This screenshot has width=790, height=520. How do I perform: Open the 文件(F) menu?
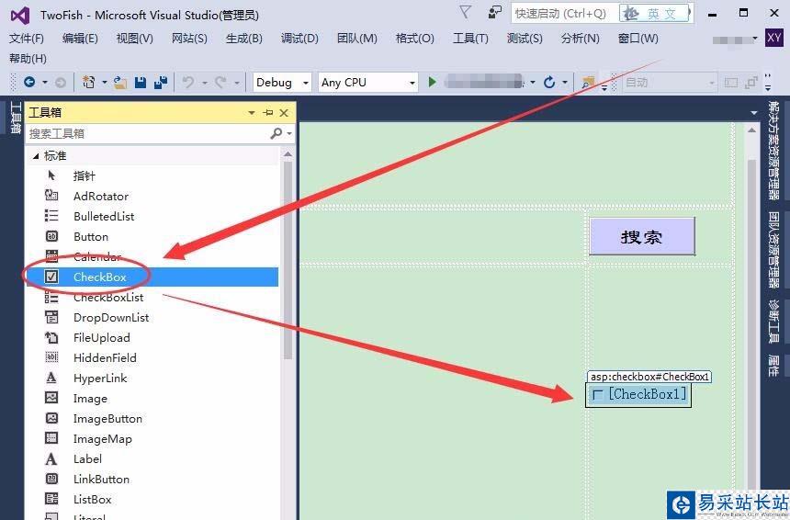pyautogui.click(x=27, y=39)
